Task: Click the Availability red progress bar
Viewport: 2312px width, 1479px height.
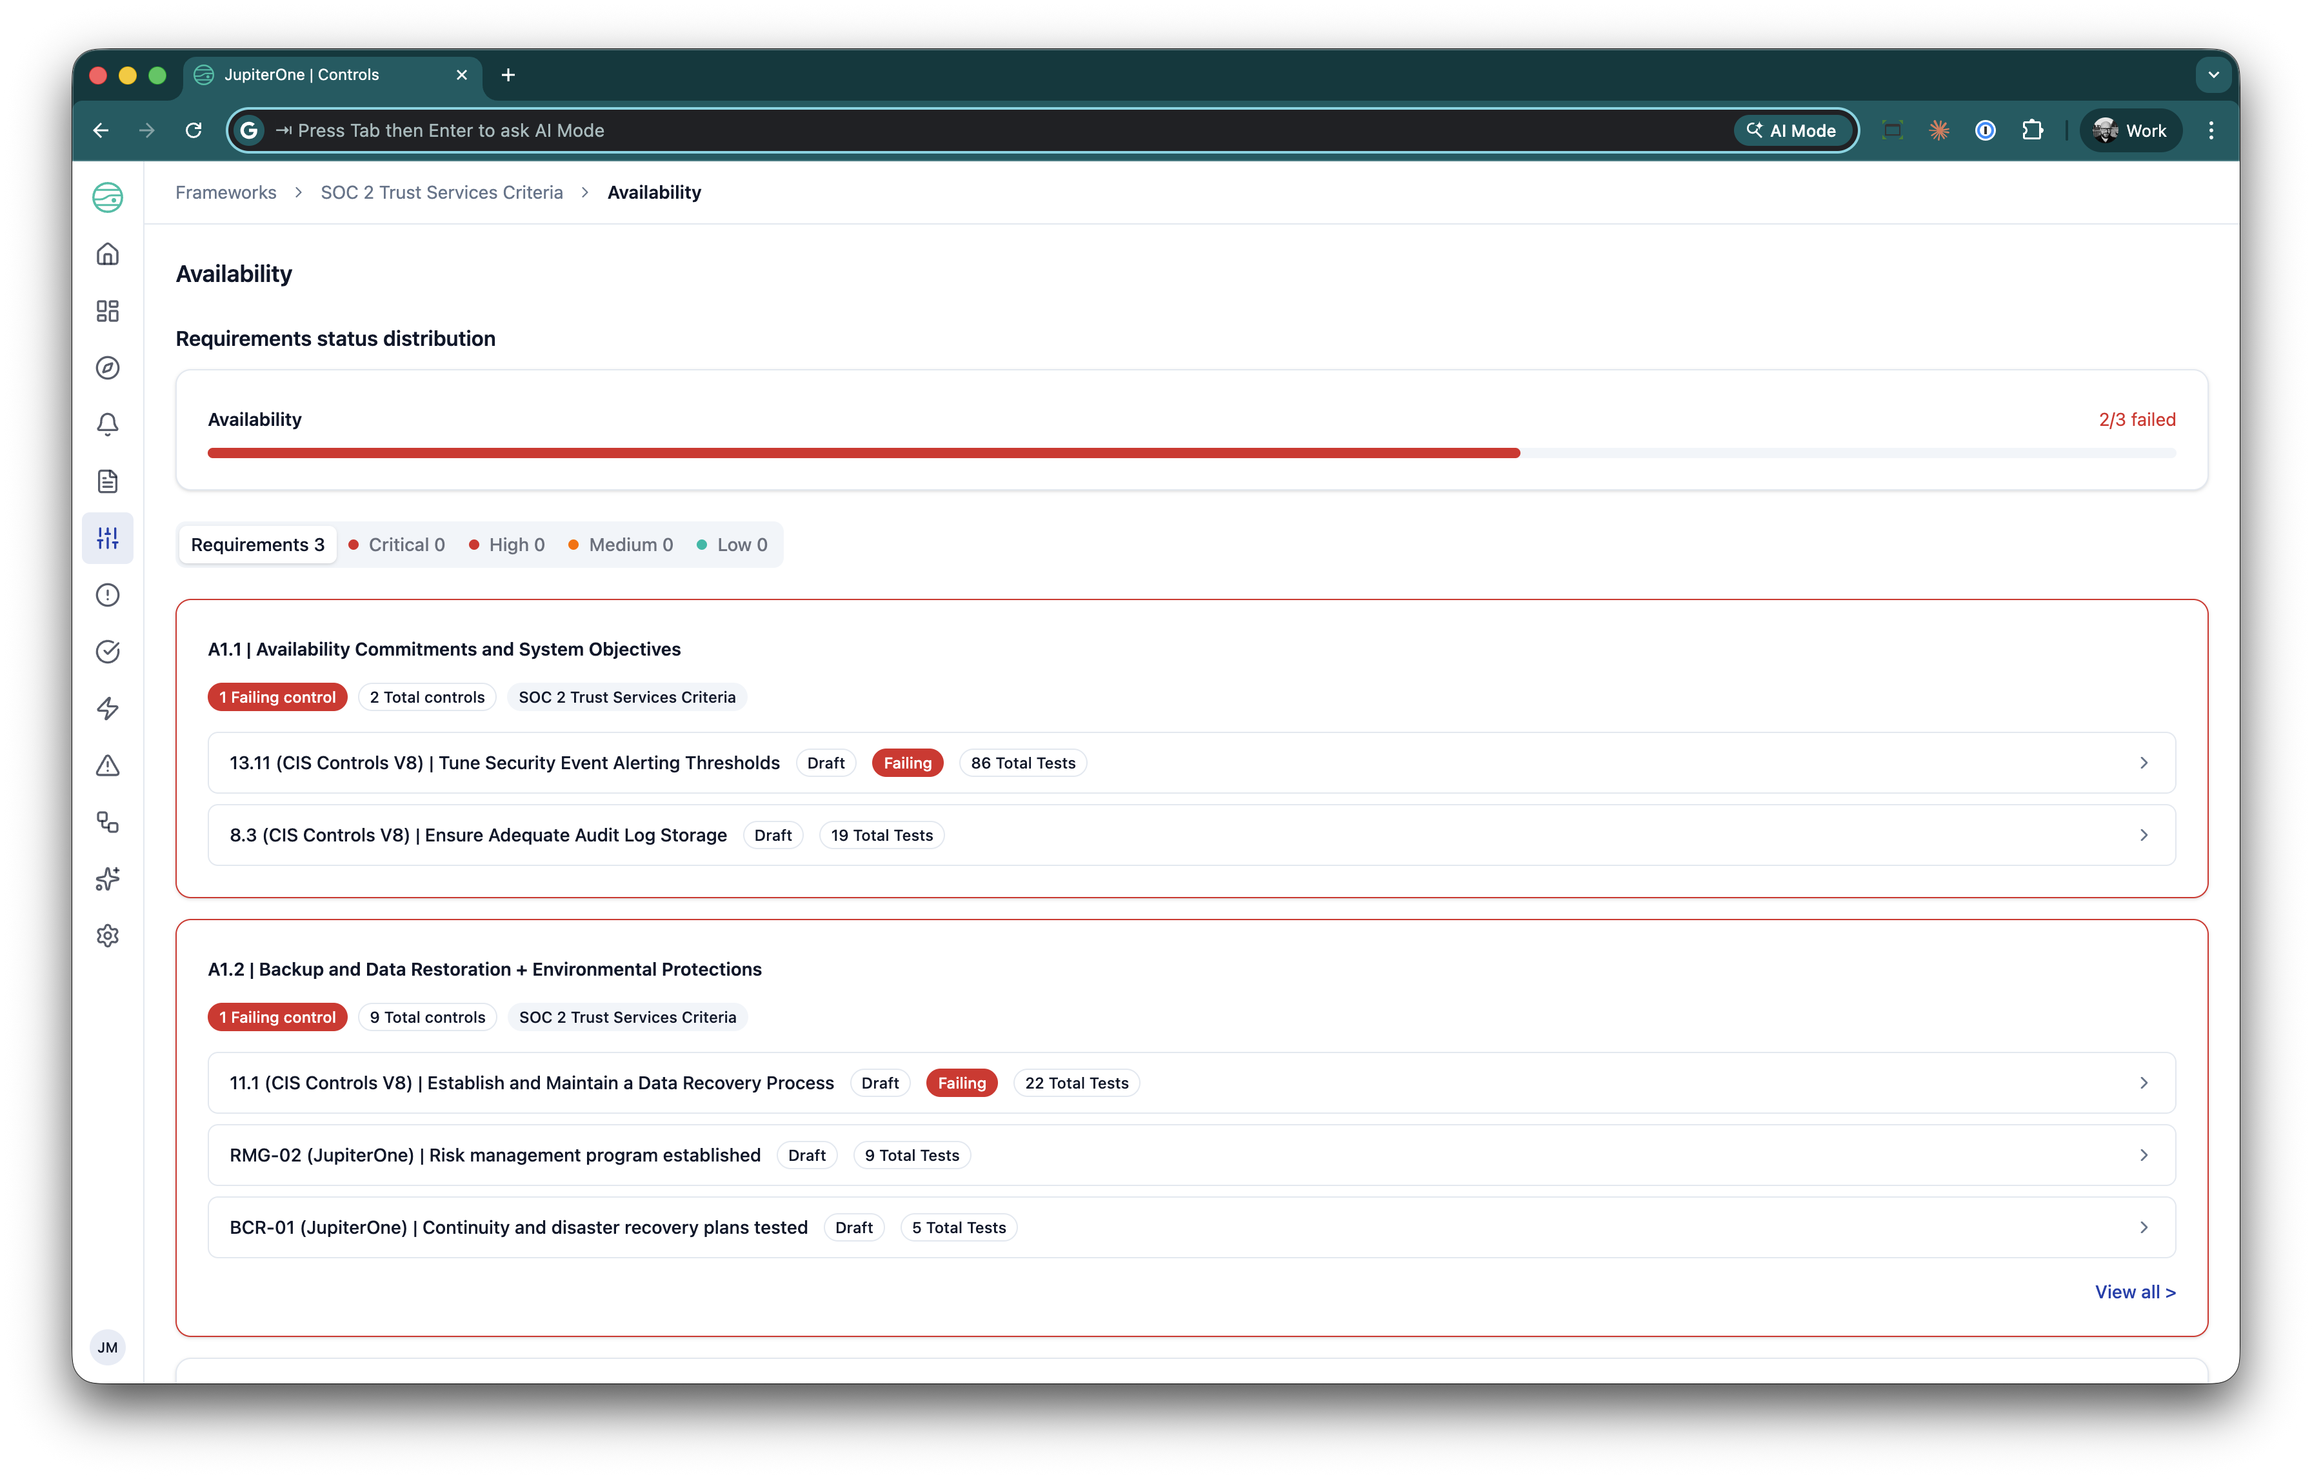Action: point(863,453)
